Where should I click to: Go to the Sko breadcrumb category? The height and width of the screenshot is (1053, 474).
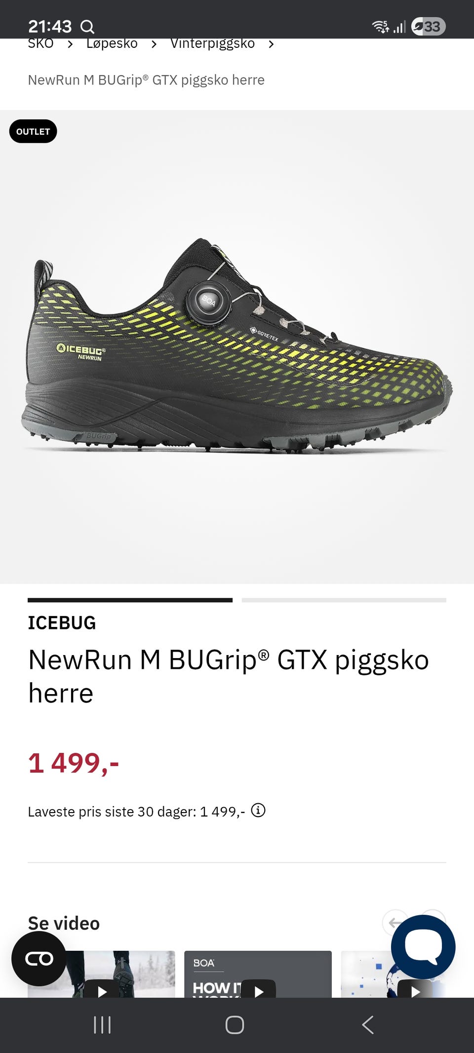pyautogui.click(x=40, y=43)
